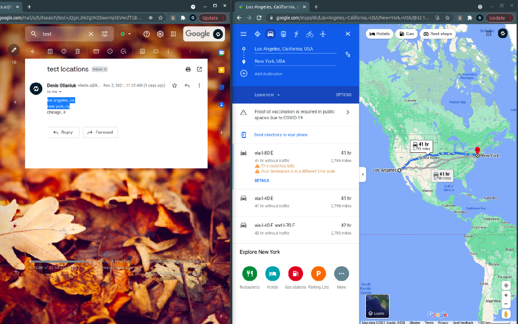518x324 pixels.
Task: Select Walking travel mode
Action: click(297, 34)
